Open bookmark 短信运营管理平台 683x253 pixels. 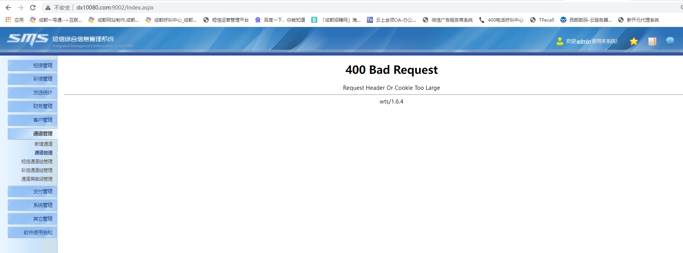point(226,20)
